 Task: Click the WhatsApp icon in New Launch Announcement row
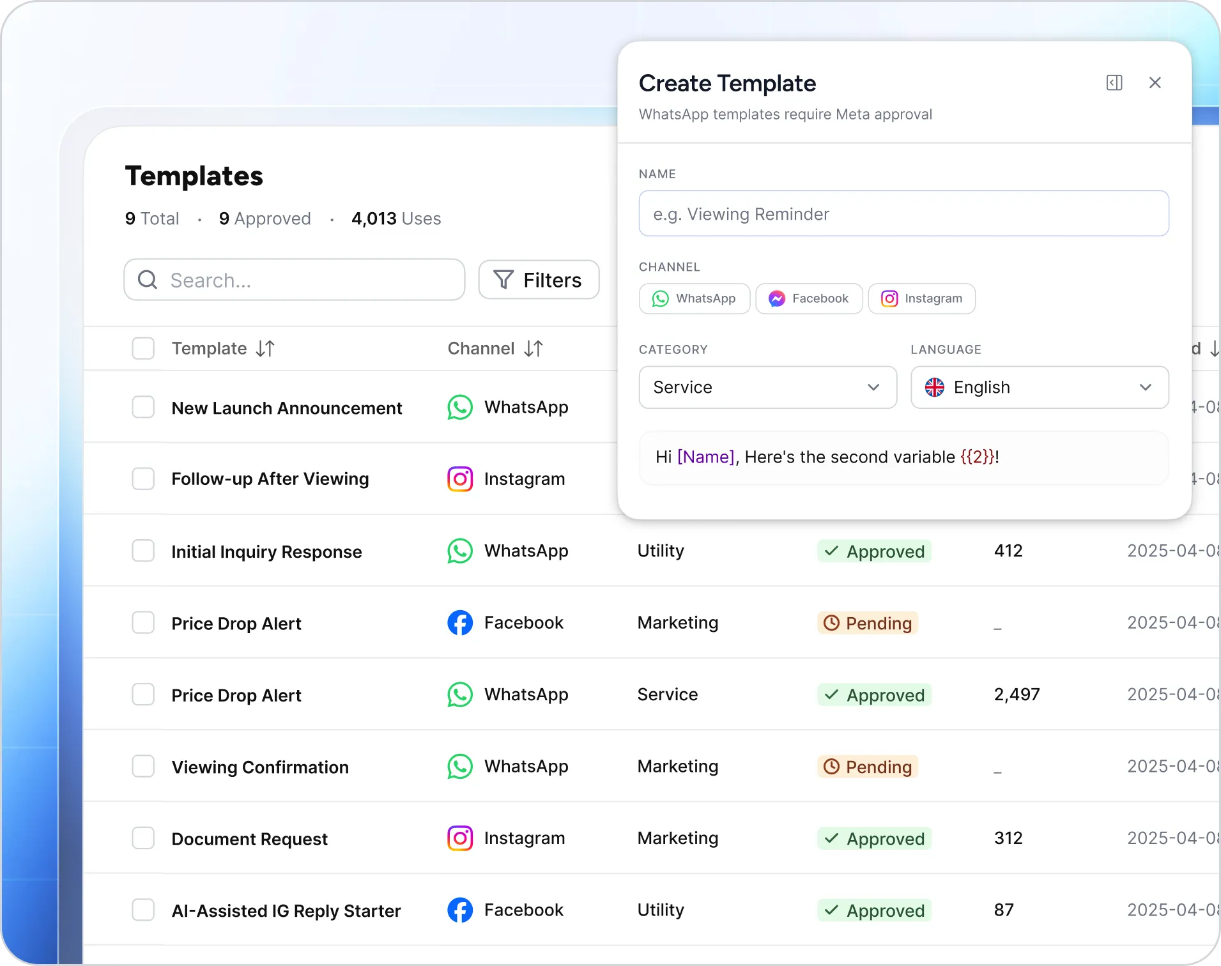click(460, 408)
